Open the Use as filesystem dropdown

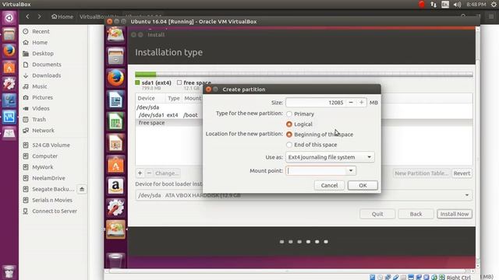(330, 157)
